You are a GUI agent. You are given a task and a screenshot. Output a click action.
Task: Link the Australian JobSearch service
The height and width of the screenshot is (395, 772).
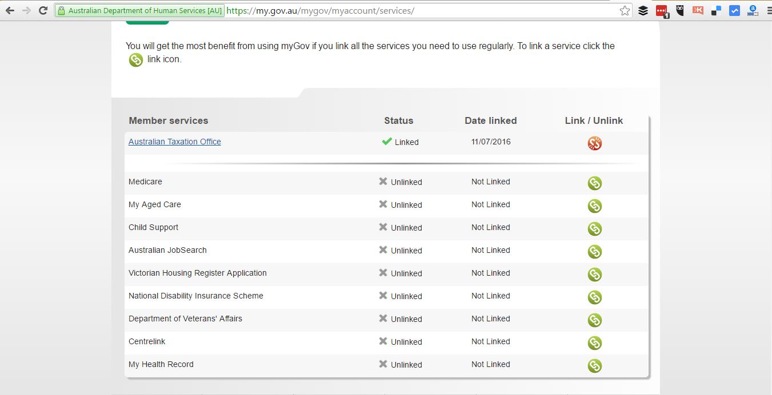595,252
